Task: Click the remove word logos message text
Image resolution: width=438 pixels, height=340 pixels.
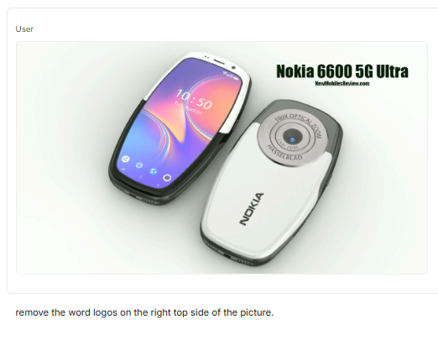Action: coord(144,312)
